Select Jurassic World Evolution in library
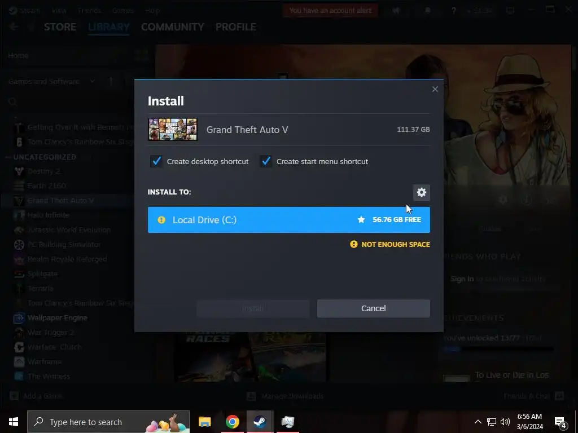This screenshot has width=578, height=433. 69,230
